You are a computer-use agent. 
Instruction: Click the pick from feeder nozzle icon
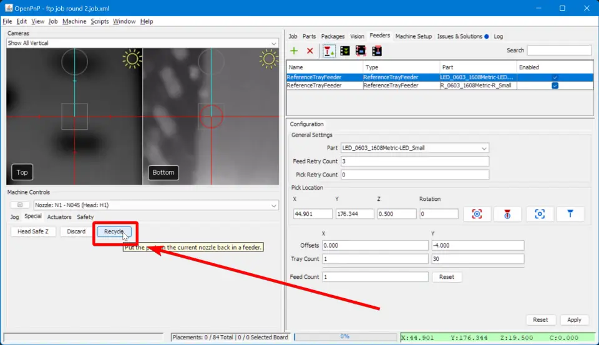[x=328, y=51]
